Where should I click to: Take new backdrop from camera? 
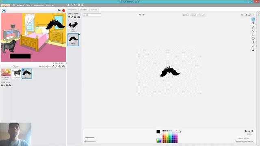point(10,85)
